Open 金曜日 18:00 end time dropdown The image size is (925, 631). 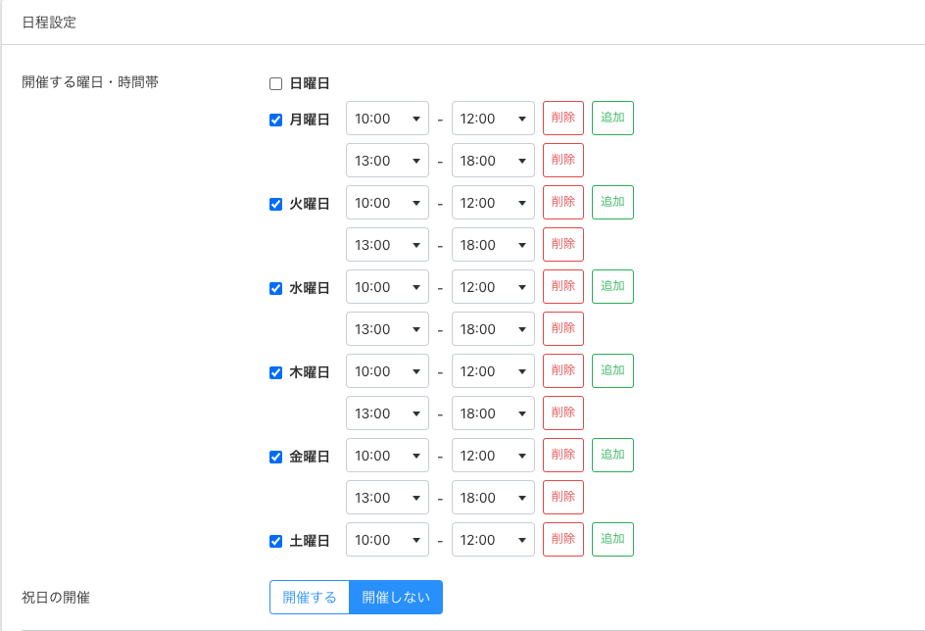(493, 498)
